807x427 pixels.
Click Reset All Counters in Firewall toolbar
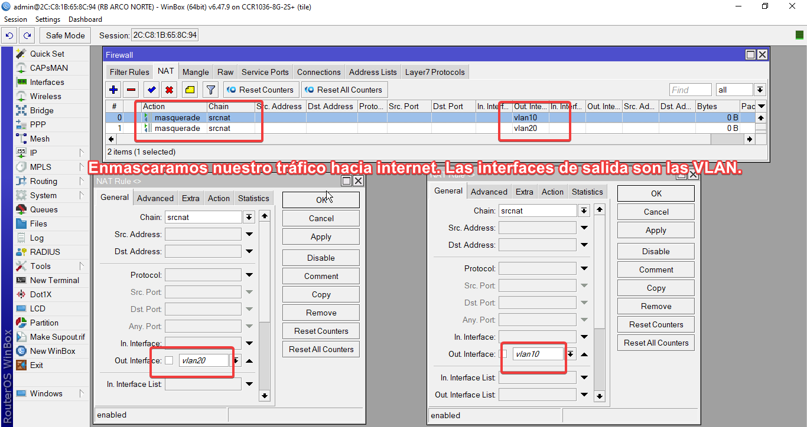[343, 90]
